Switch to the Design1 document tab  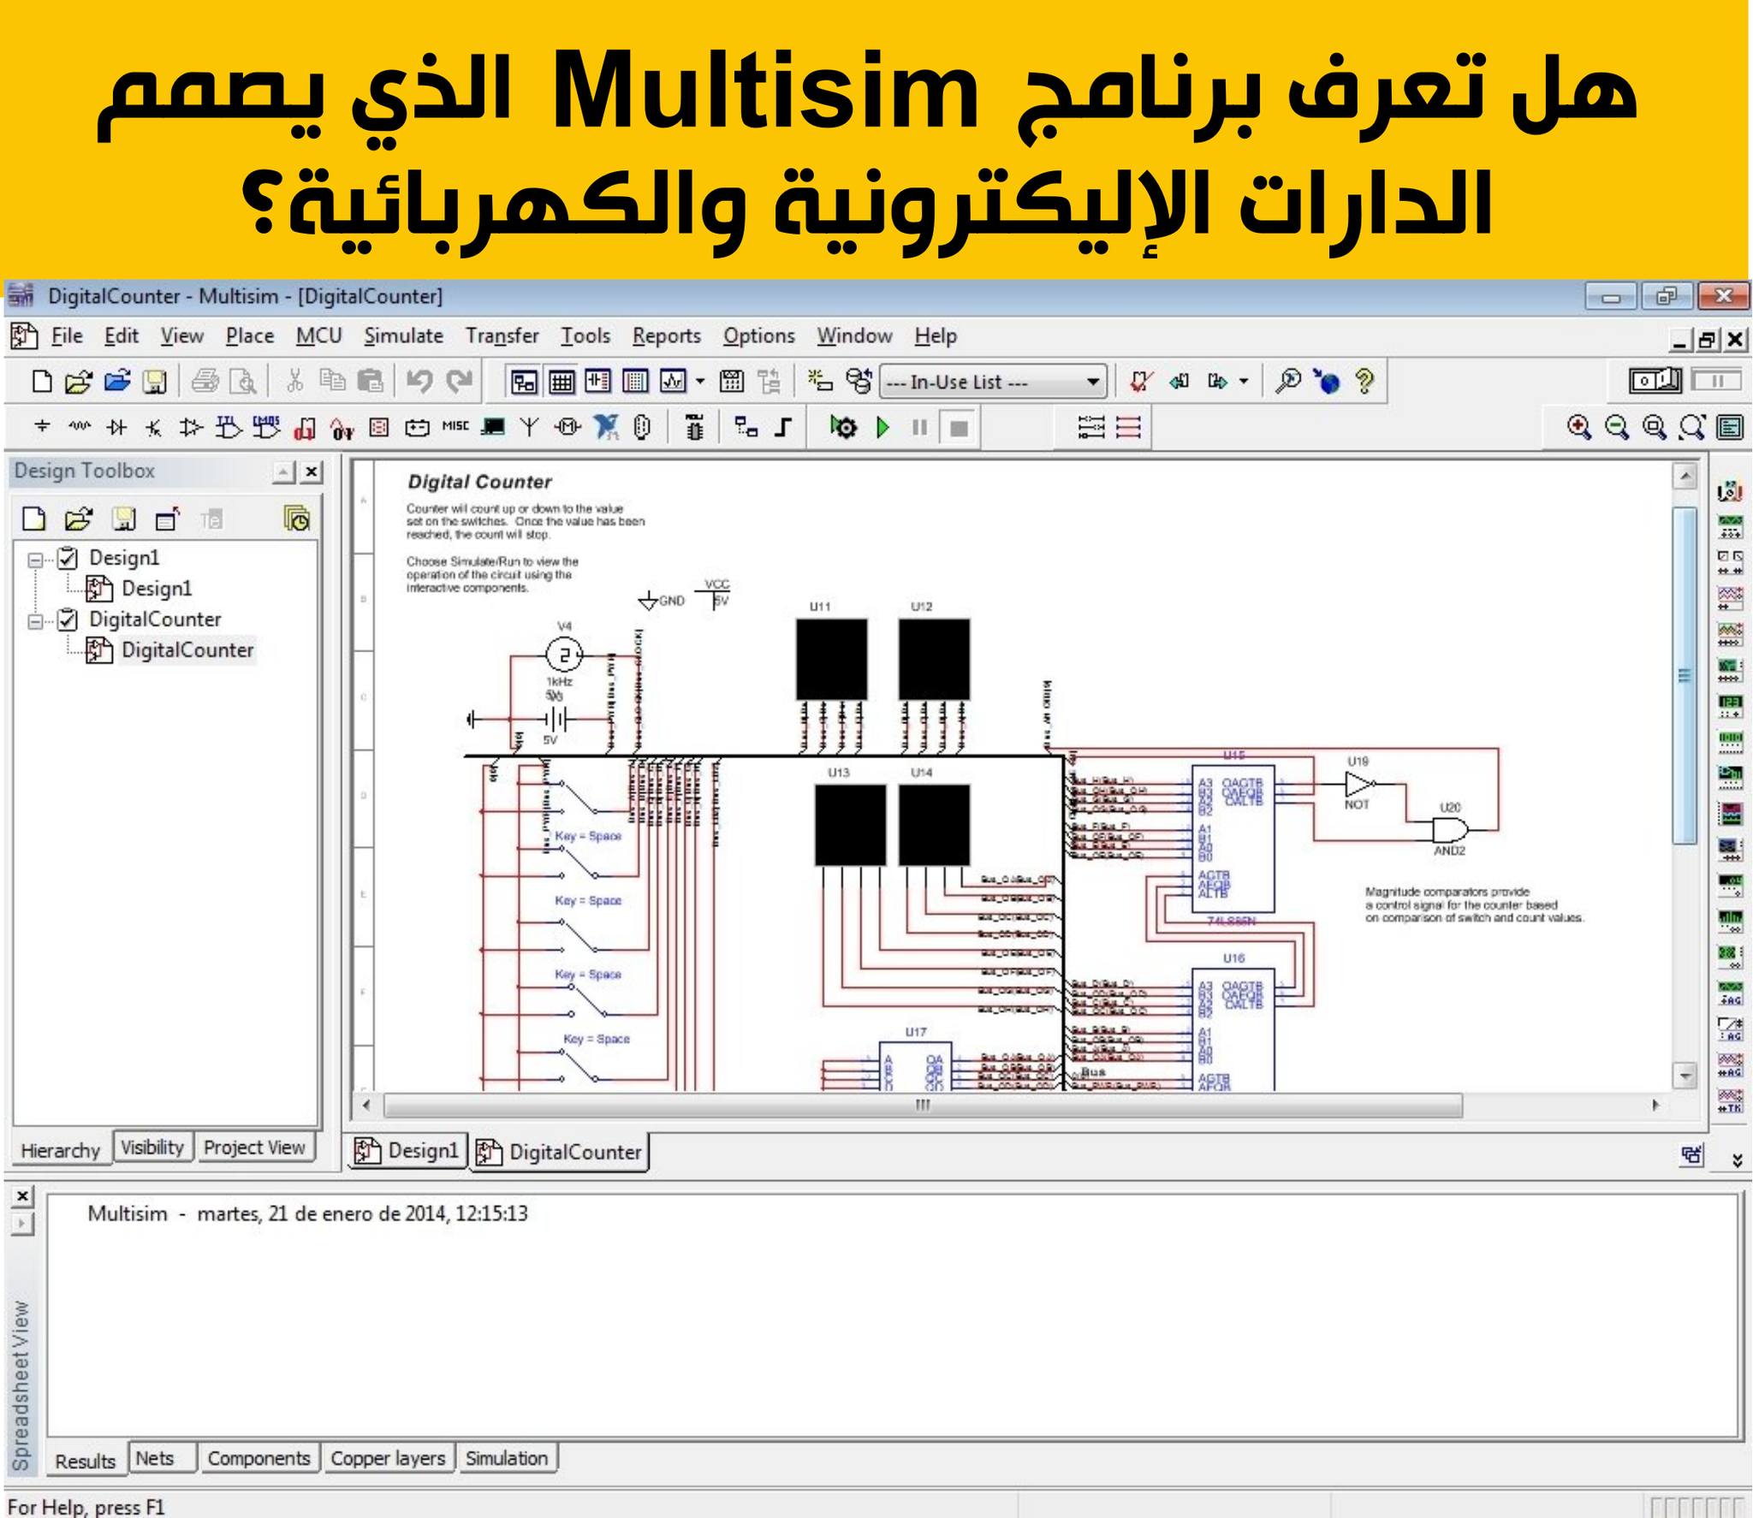click(x=409, y=1151)
